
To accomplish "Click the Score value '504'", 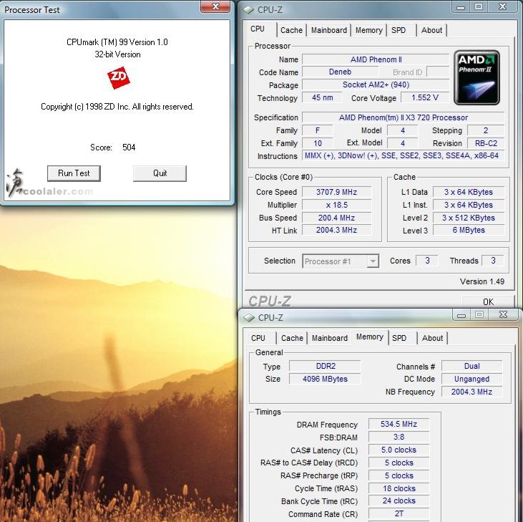I will tap(129, 148).
